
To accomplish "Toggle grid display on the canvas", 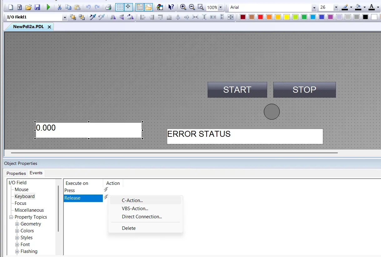I will (121, 7).
